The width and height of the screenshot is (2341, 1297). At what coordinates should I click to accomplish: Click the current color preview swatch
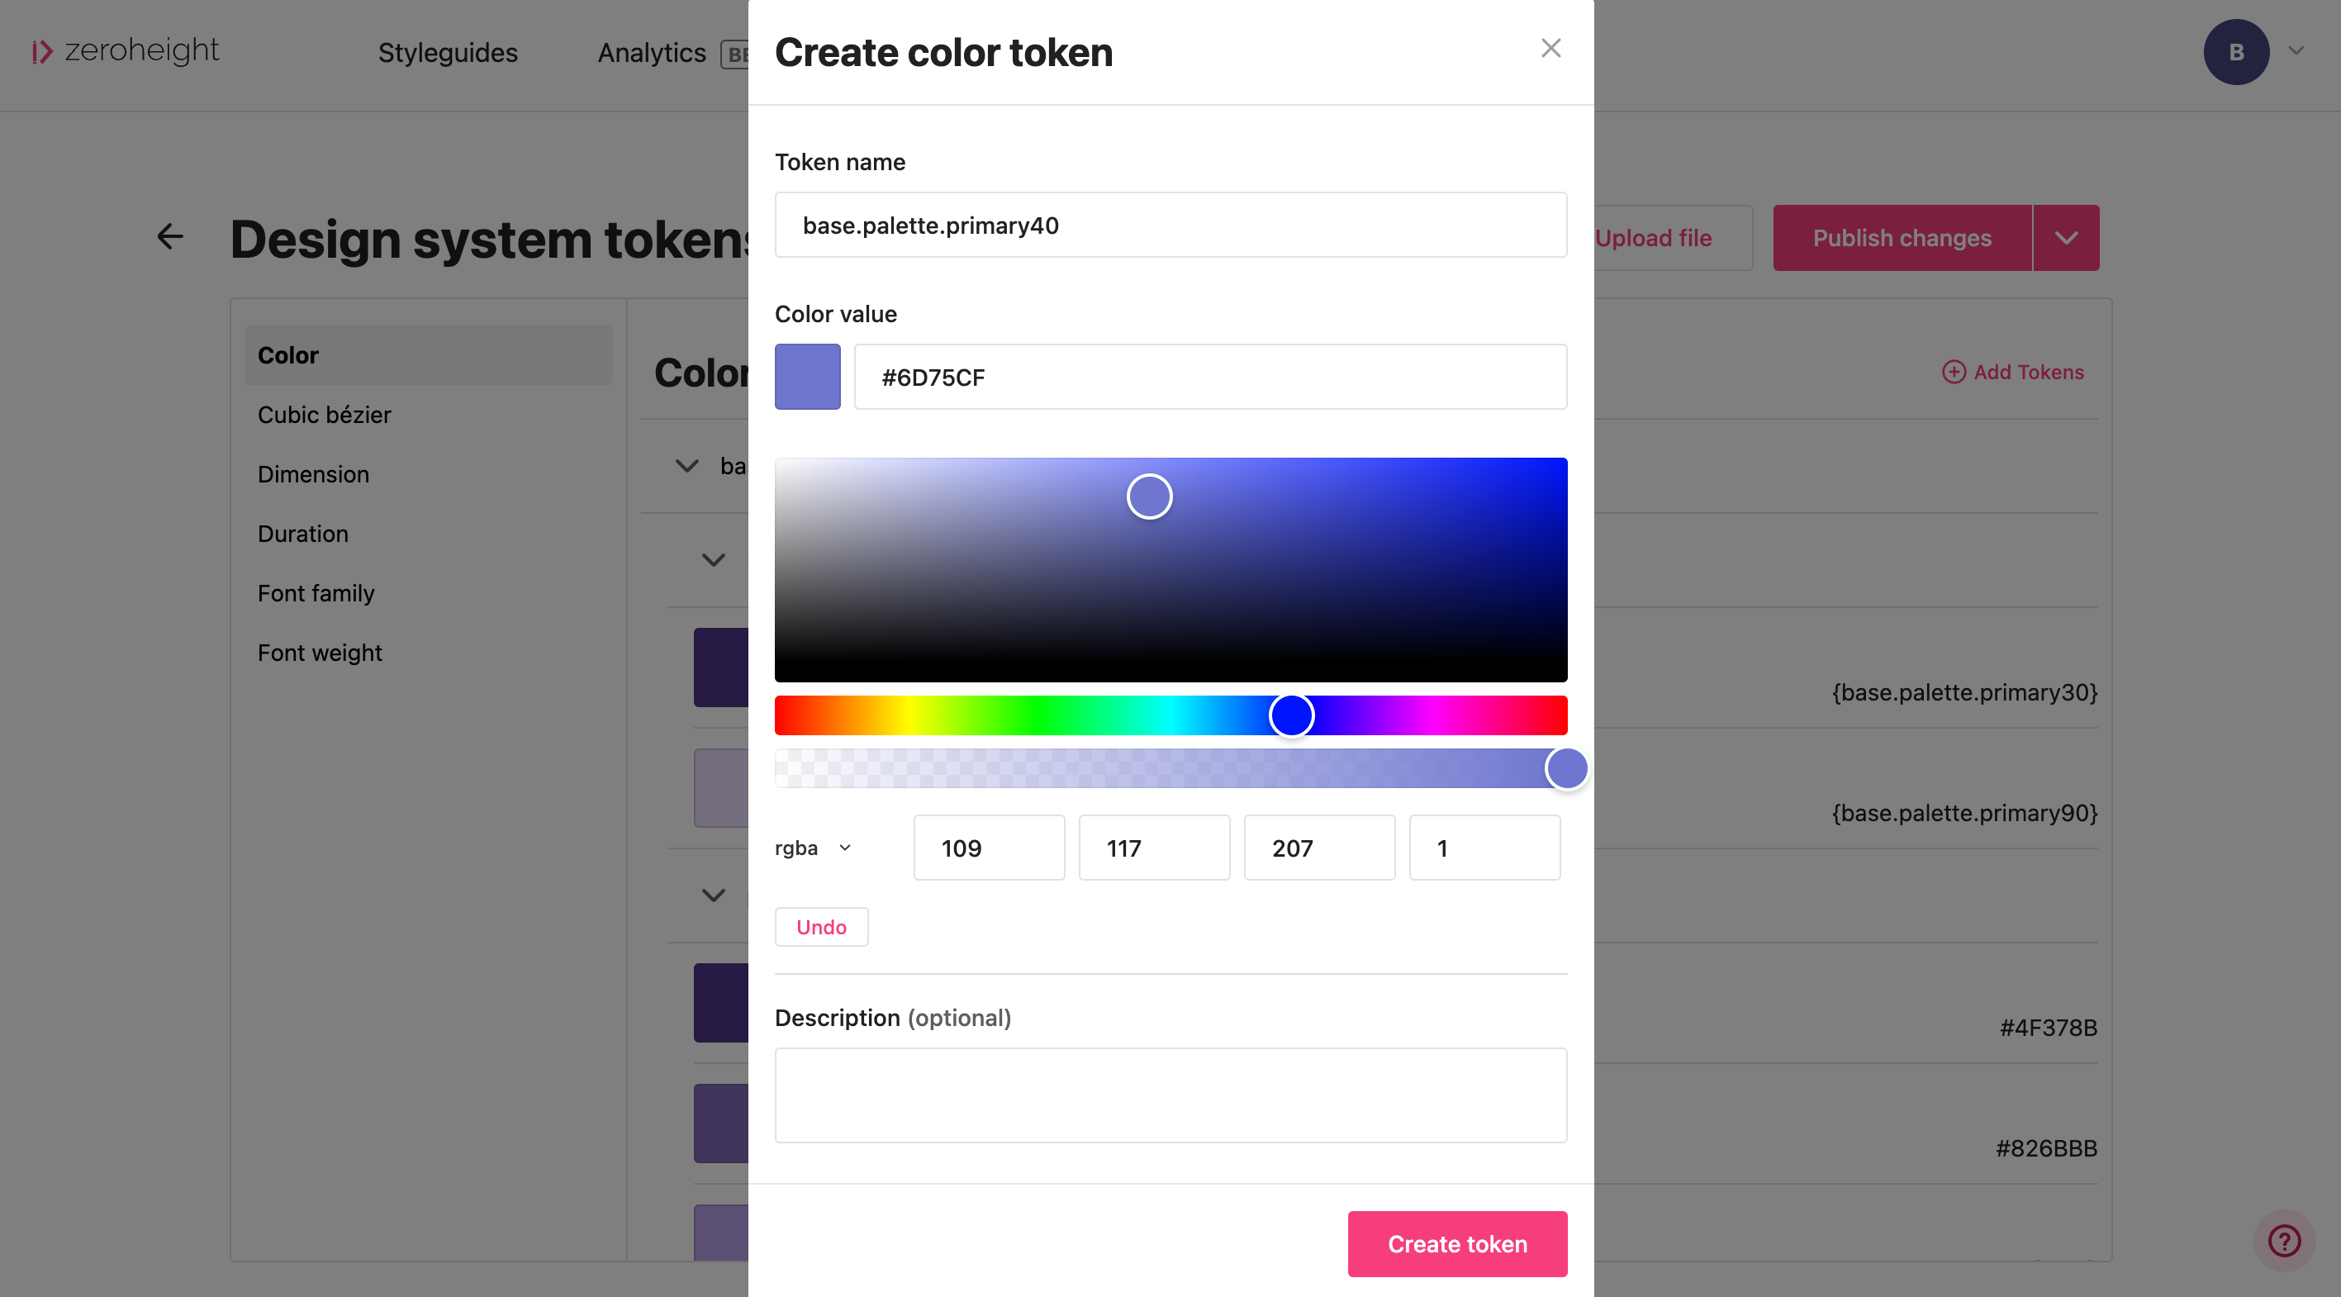pos(807,378)
